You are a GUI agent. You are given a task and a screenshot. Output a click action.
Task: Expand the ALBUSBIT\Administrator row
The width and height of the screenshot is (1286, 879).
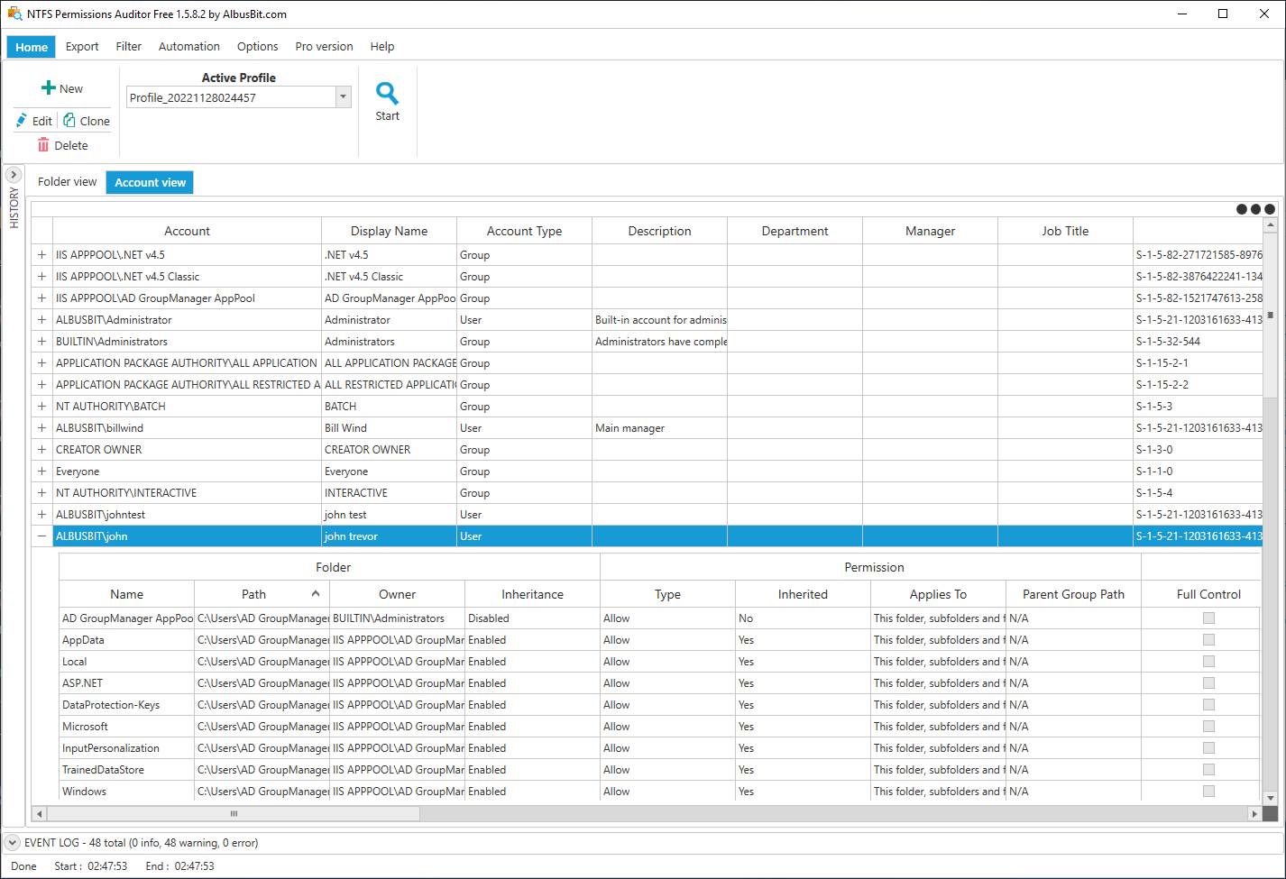coord(41,320)
